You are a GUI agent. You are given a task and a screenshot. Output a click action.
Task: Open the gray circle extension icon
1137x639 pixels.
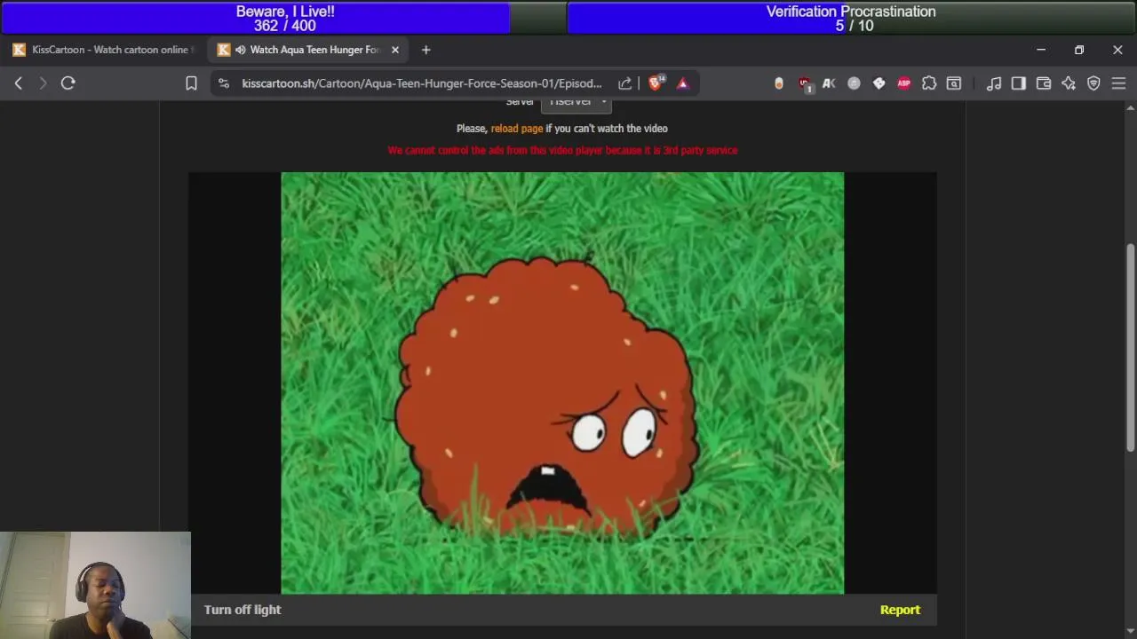point(854,83)
